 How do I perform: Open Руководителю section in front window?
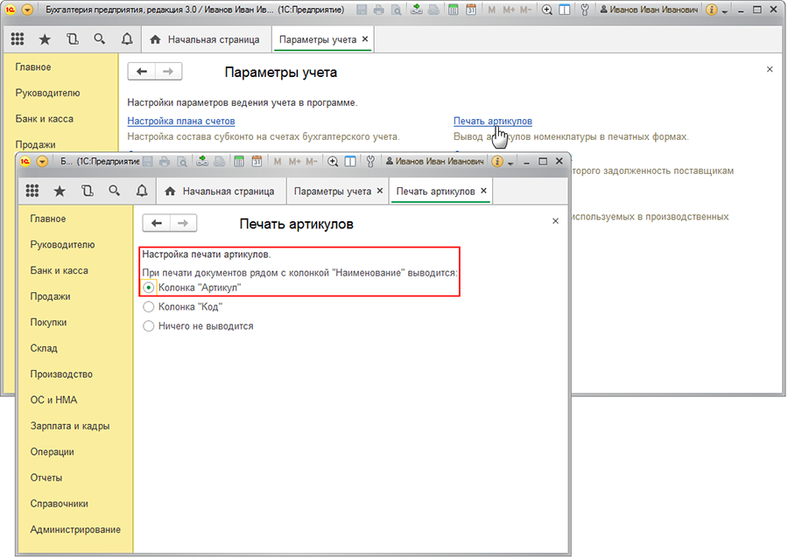tap(62, 245)
